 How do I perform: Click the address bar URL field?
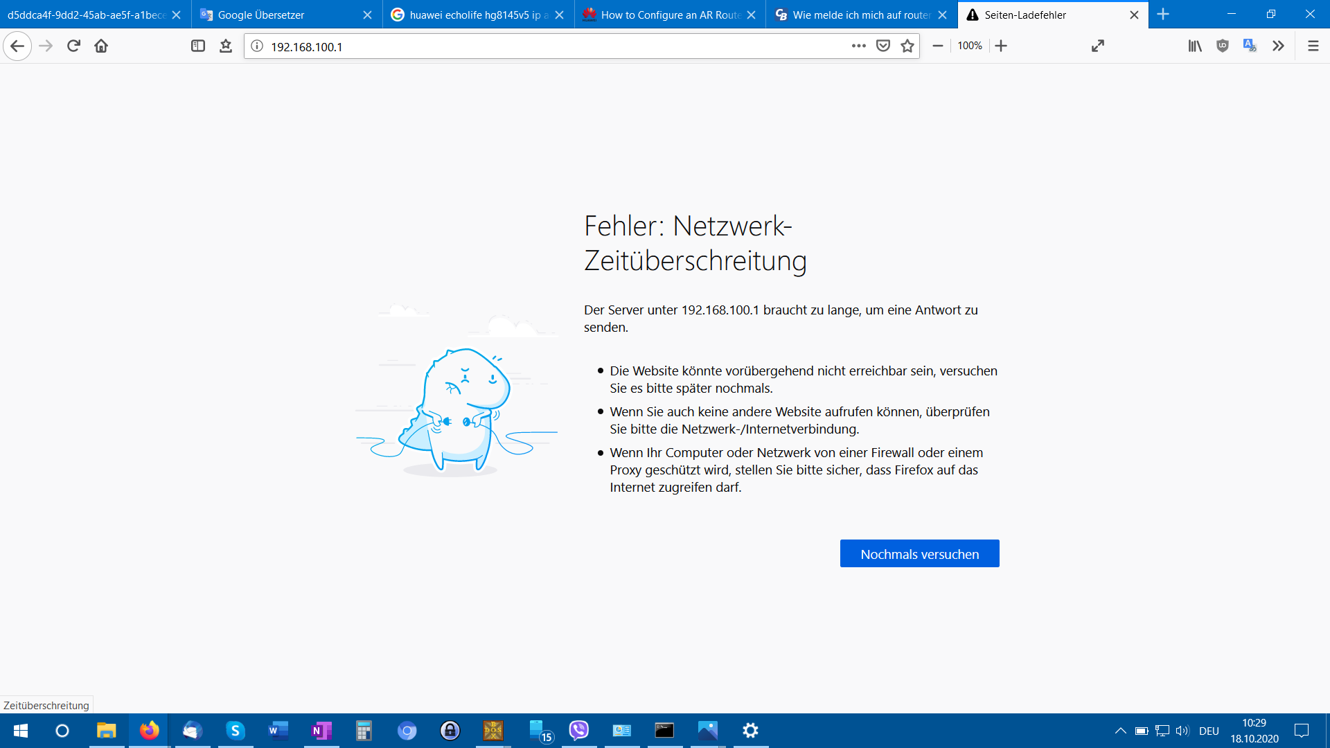[x=554, y=46]
